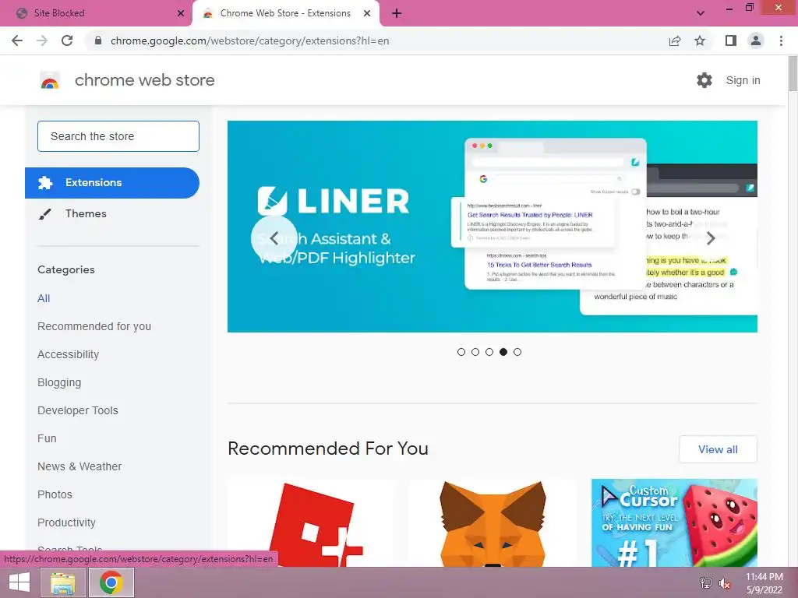
Task: Choose the Accessibility category
Action: point(69,354)
